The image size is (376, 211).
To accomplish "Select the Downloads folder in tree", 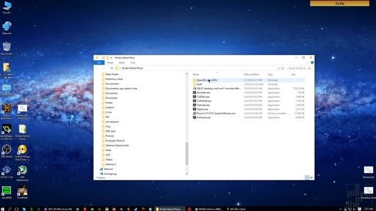I will click(111, 98).
